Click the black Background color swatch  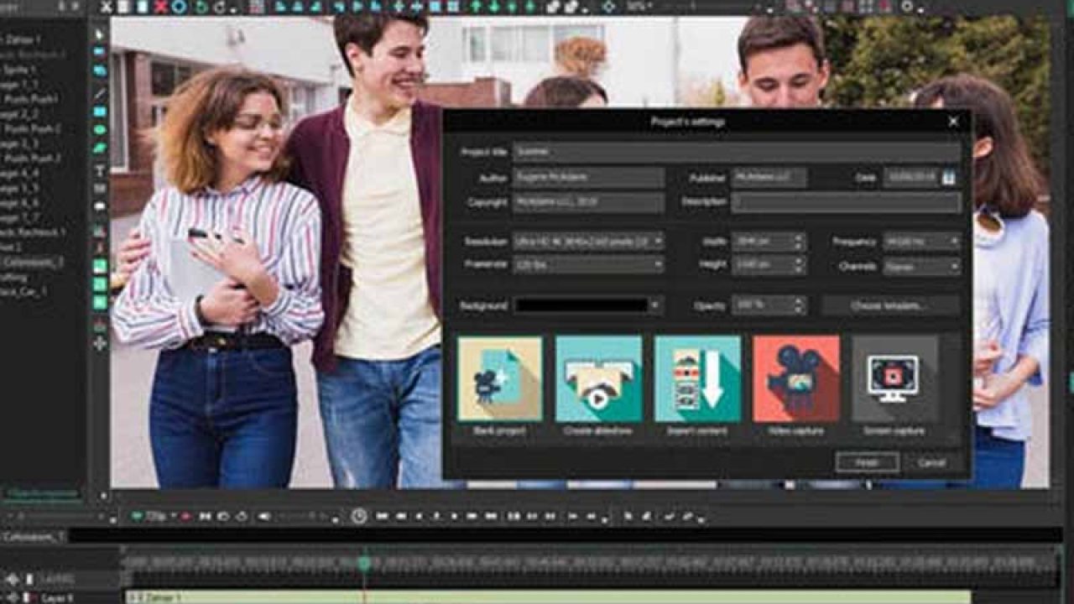[581, 305]
